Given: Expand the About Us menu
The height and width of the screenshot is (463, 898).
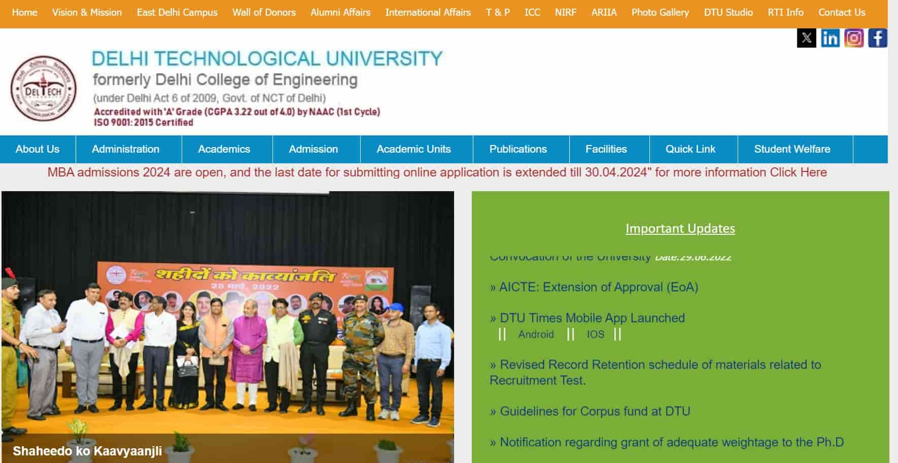Looking at the screenshot, I should point(37,149).
